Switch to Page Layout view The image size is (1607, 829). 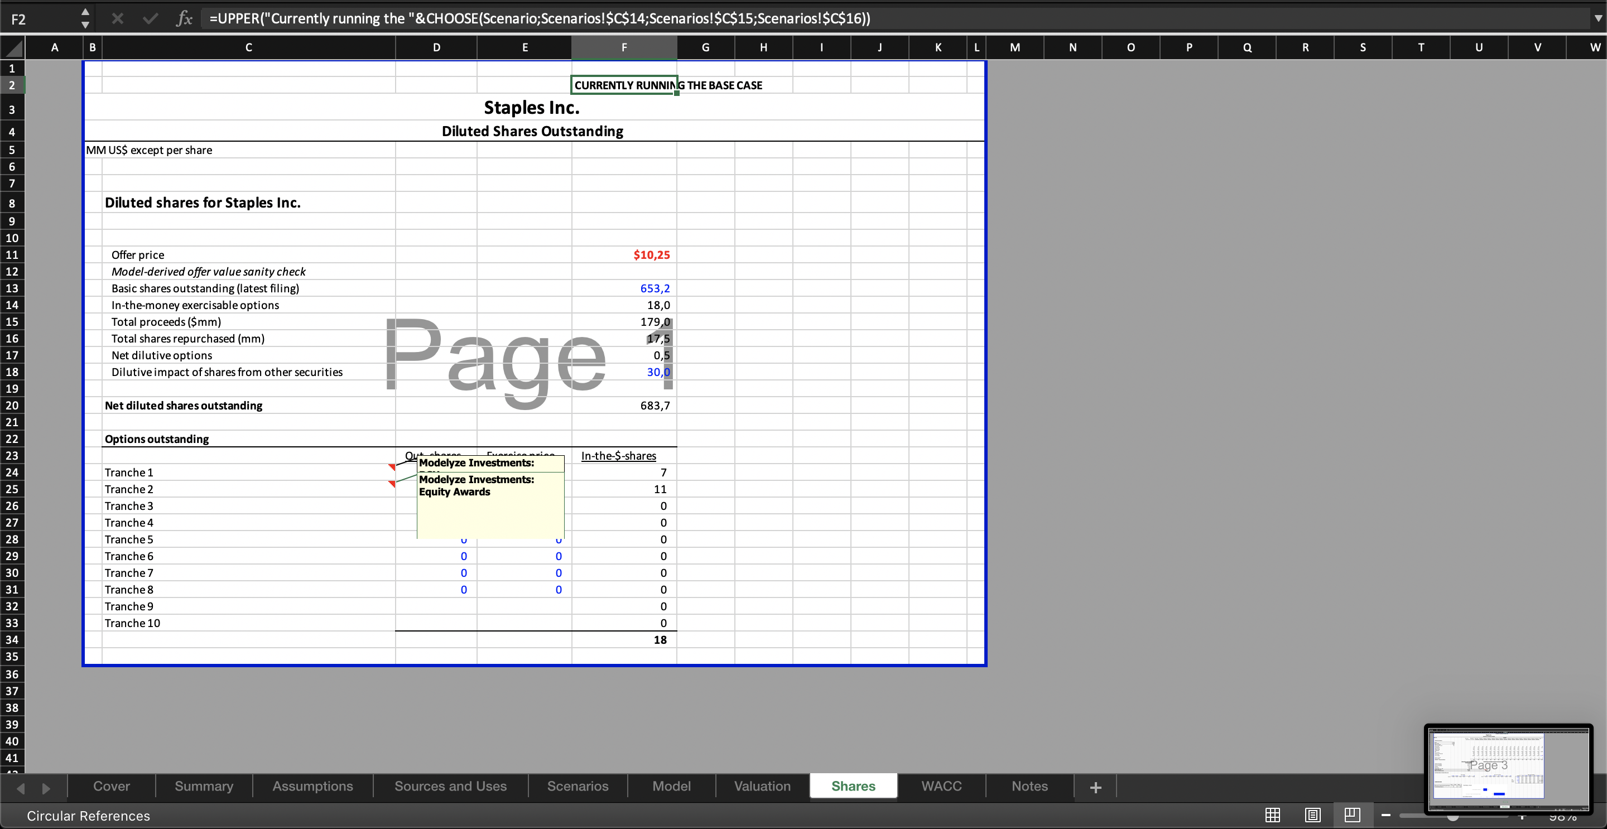click(x=1312, y=814)
